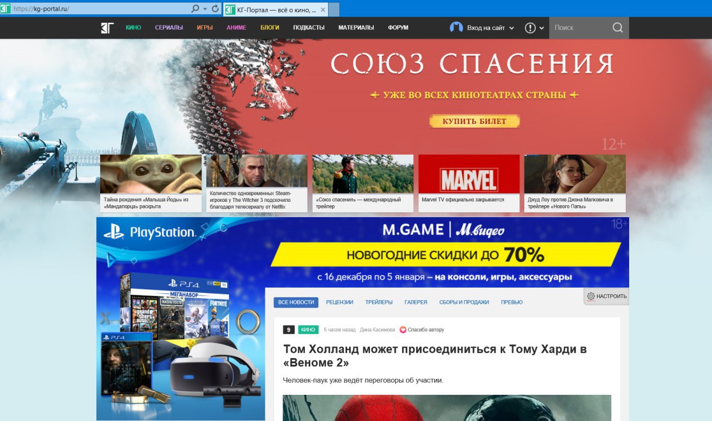Open the КИНО section

133,28
